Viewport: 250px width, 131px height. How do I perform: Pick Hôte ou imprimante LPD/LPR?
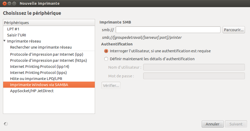click(x=49, y=79)
